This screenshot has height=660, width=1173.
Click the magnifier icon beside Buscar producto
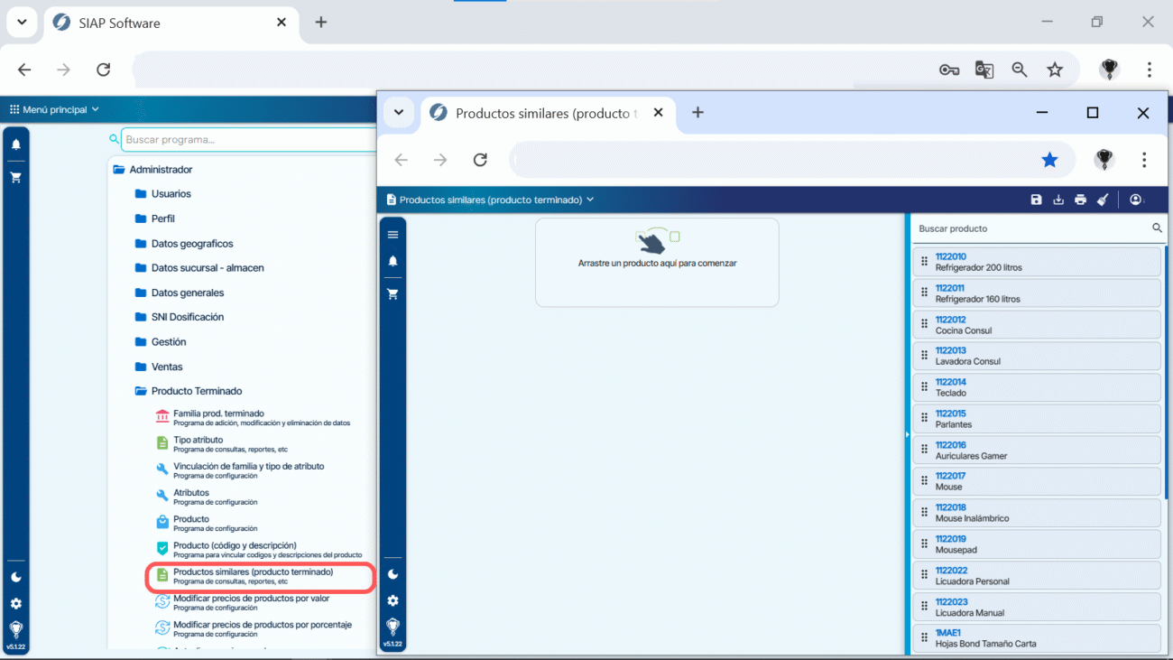coord(1157,228)
